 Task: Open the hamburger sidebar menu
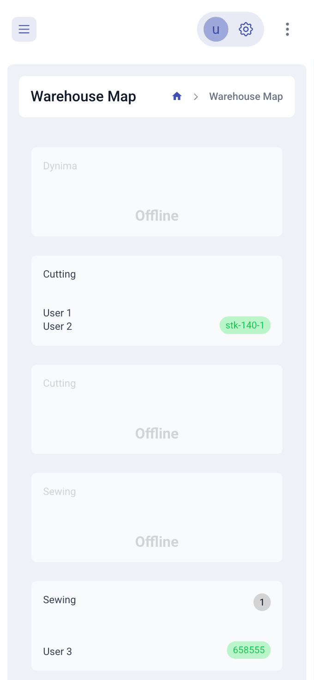point(24,29)
